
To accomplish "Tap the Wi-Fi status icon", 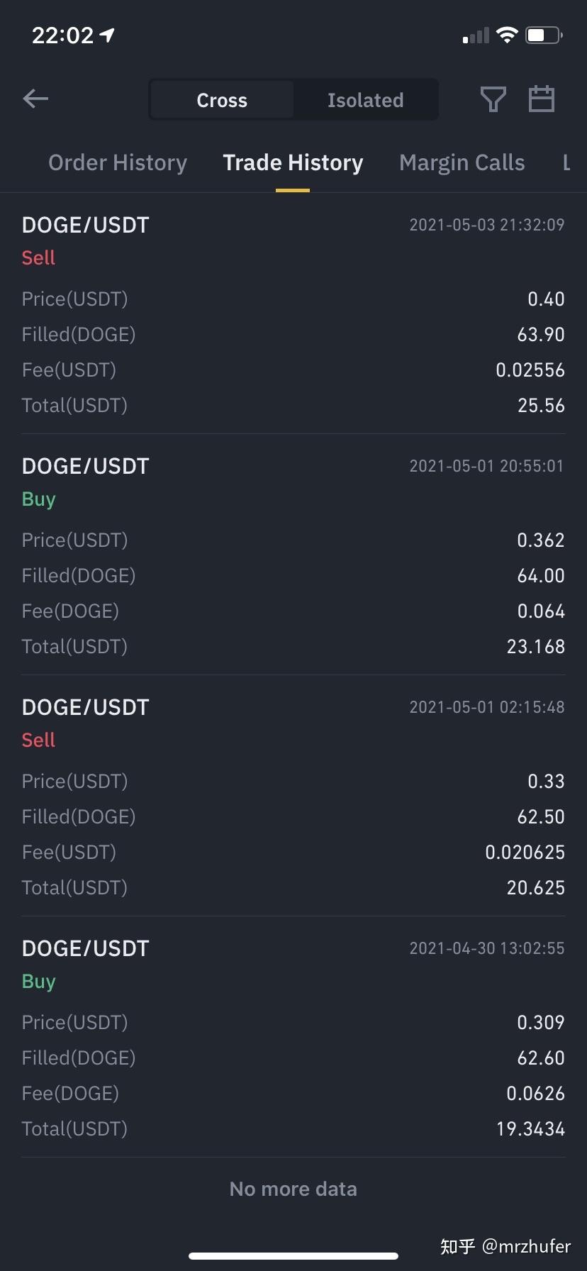I will click(507, 35).
